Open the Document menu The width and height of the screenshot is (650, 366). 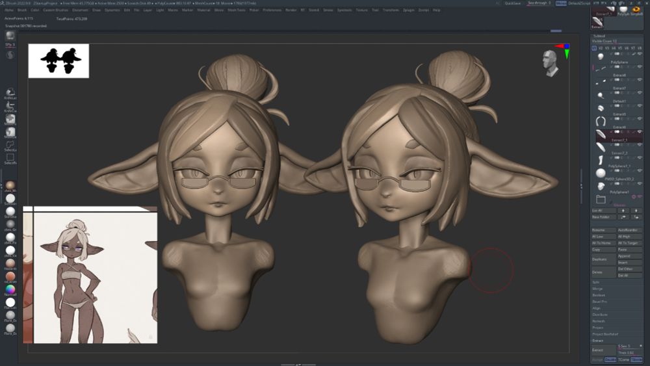pyautogui.click(x=80, y=10)
